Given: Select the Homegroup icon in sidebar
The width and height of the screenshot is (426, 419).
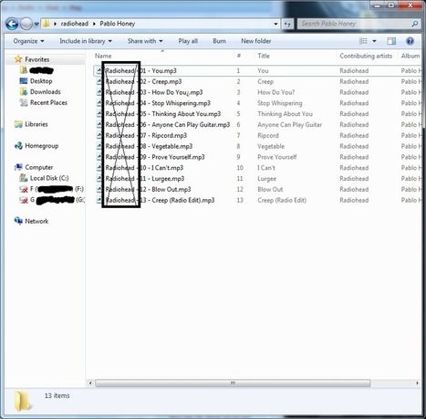Looking at the screenshot, I should coord(18,146).
